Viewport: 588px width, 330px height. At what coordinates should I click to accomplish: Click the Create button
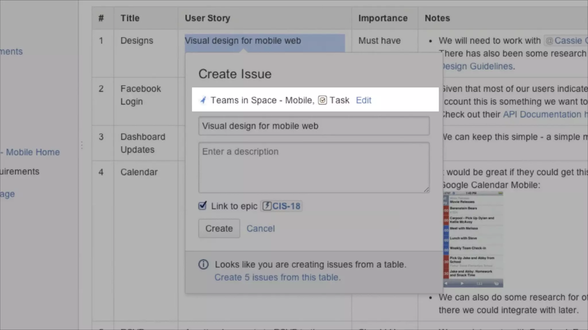tap(219, 228)
